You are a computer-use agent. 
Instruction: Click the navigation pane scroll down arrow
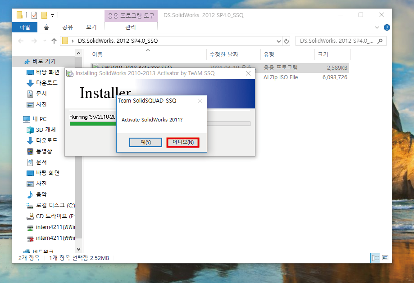point(78,249)
